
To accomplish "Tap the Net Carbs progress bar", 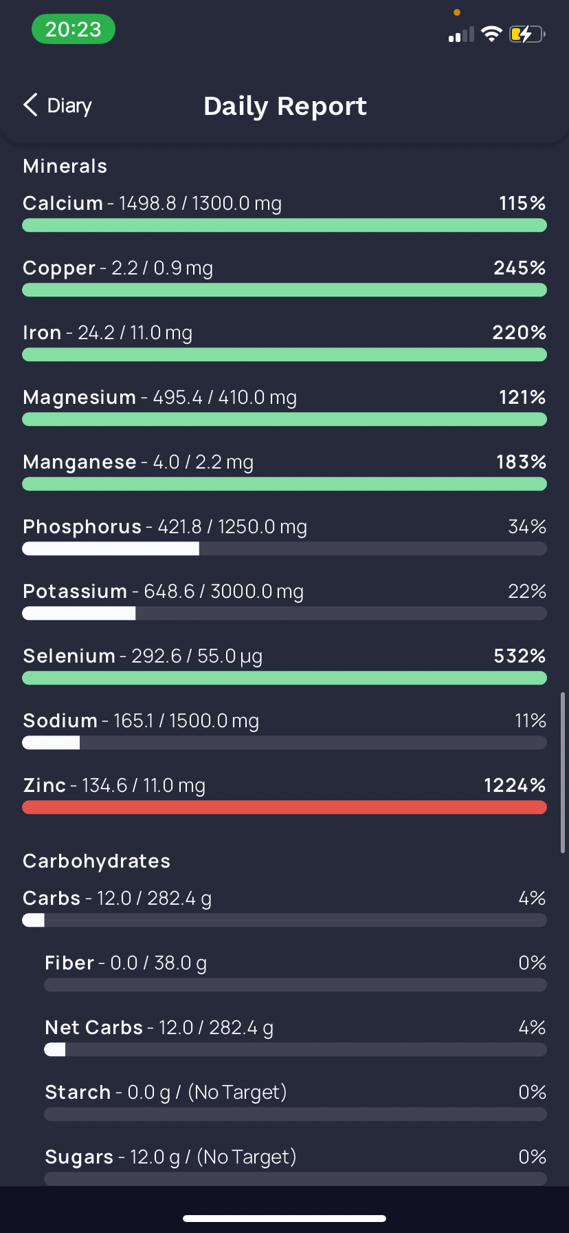I will coord(295,1049).
